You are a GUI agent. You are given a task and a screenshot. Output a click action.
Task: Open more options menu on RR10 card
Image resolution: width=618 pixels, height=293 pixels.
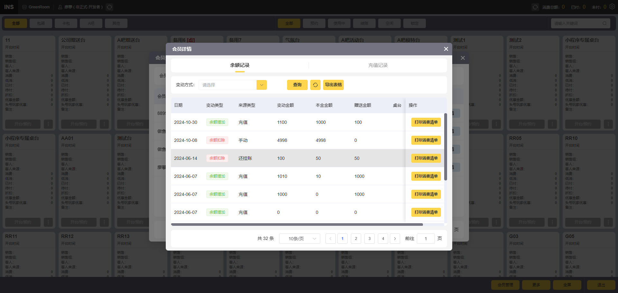pos(608,222)
